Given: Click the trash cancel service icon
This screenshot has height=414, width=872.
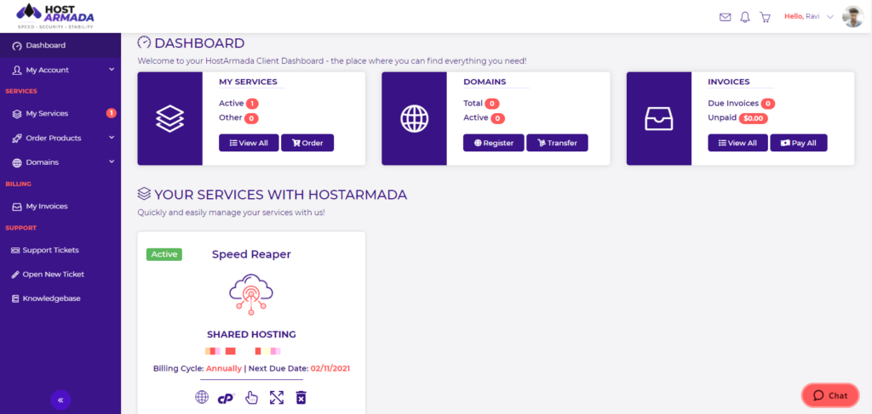Looking at the screenshot, I should pyautogui.click(x=301, y=397).
